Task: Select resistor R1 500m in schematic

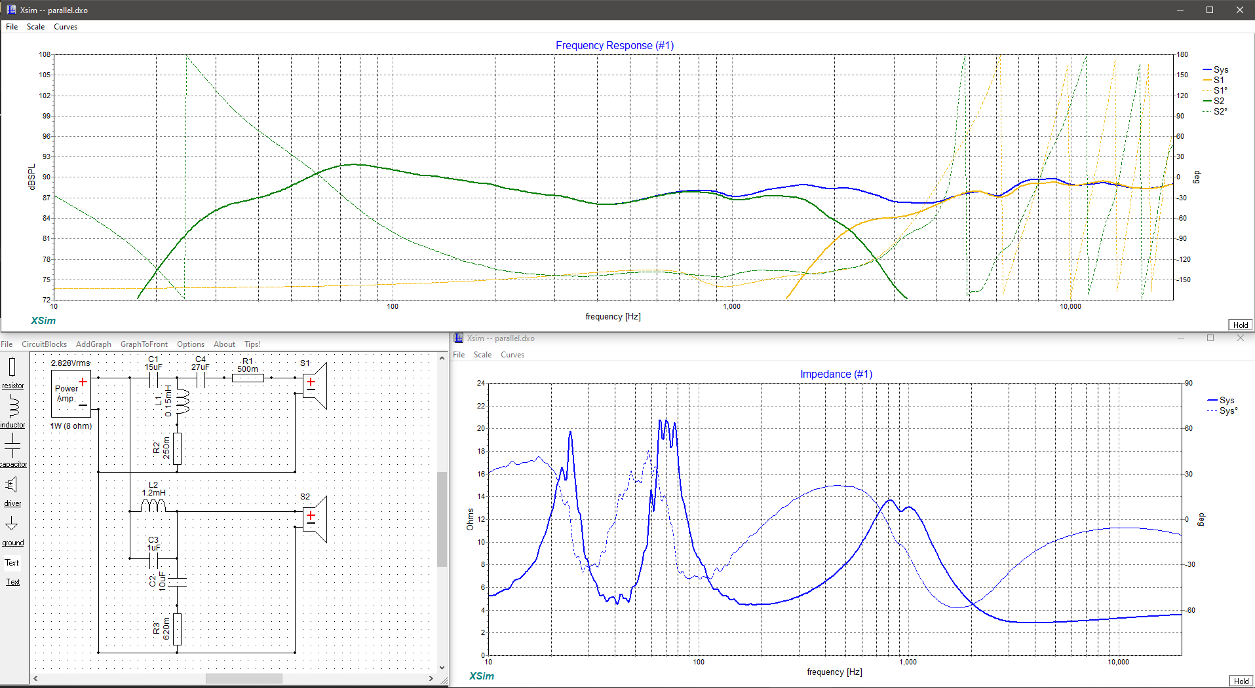Action: click(x=248, y=378)
